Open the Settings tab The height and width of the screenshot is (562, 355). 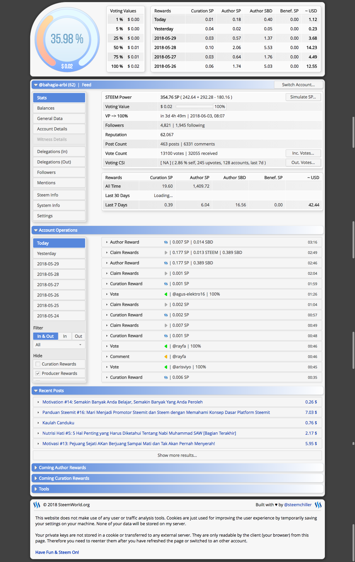[x=59, y=216]
